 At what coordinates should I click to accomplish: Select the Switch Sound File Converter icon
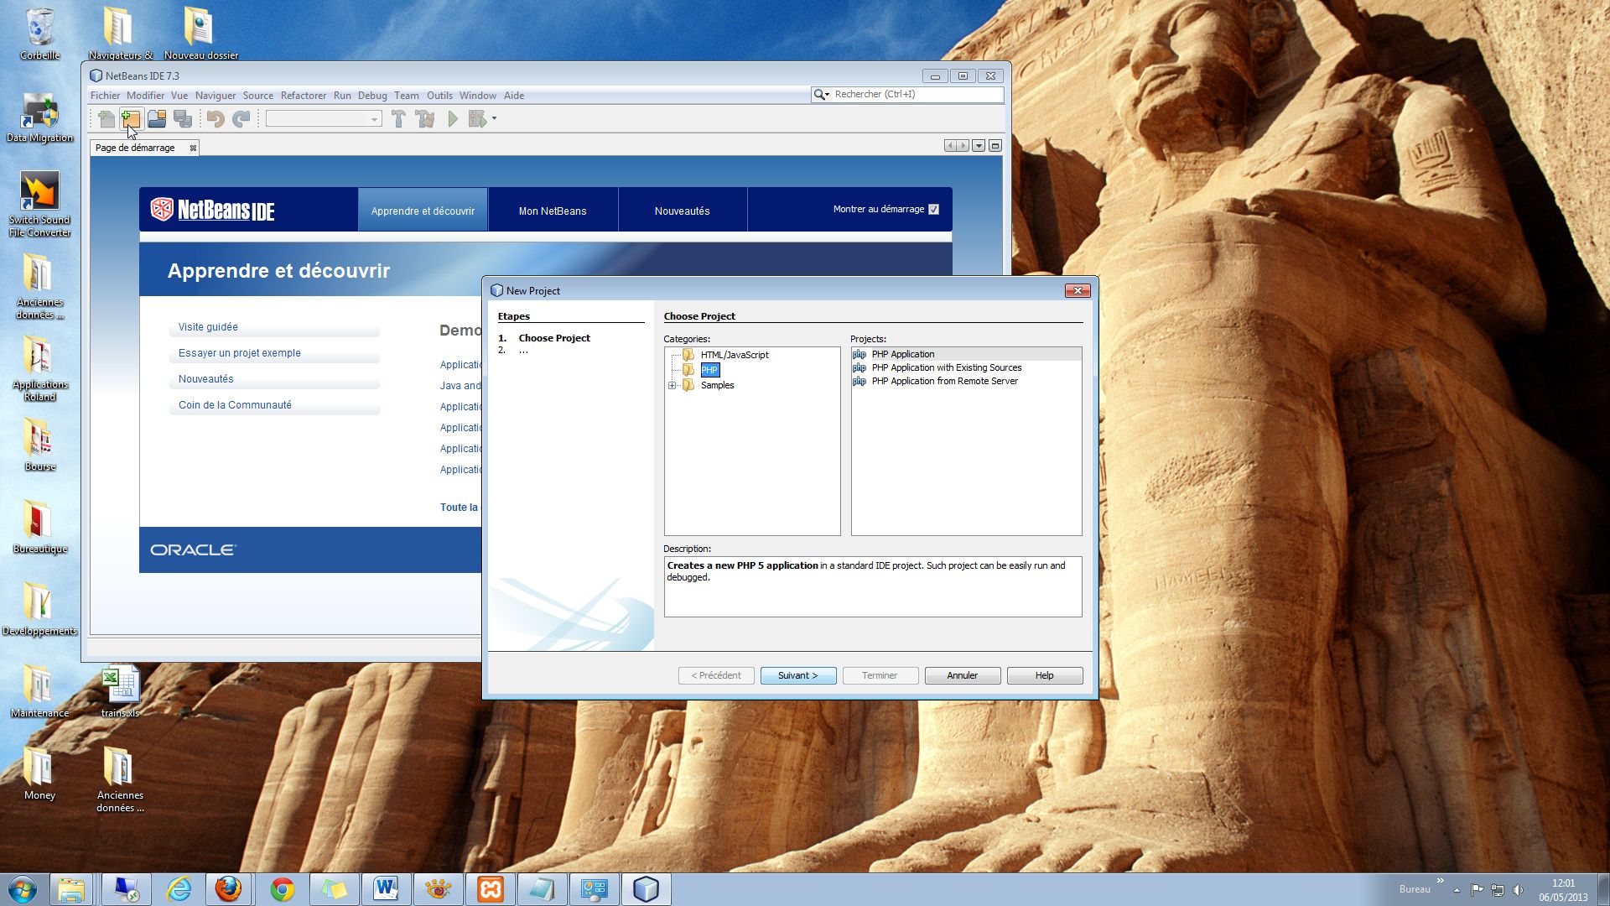click(x=39, y=204)
